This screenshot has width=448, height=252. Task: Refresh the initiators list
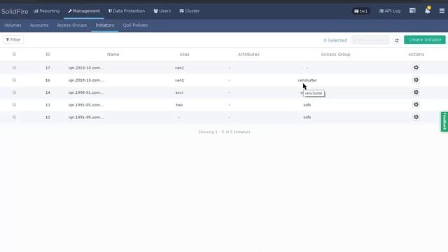[x=397, y=41]
